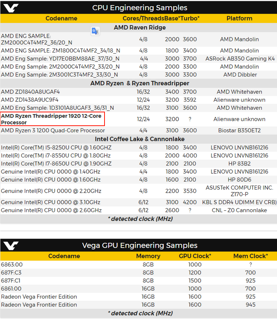Click the HP 83B2 platform cell
The width and height of the screenshot is (277, 319).
click(x=239, y=164)
